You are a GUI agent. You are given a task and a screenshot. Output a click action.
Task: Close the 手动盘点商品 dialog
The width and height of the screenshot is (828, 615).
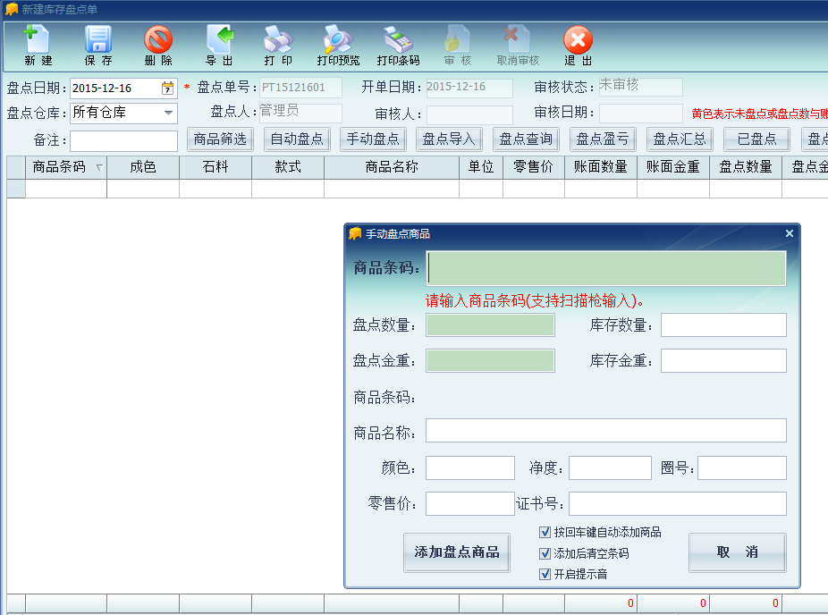(x=789, y=233)
